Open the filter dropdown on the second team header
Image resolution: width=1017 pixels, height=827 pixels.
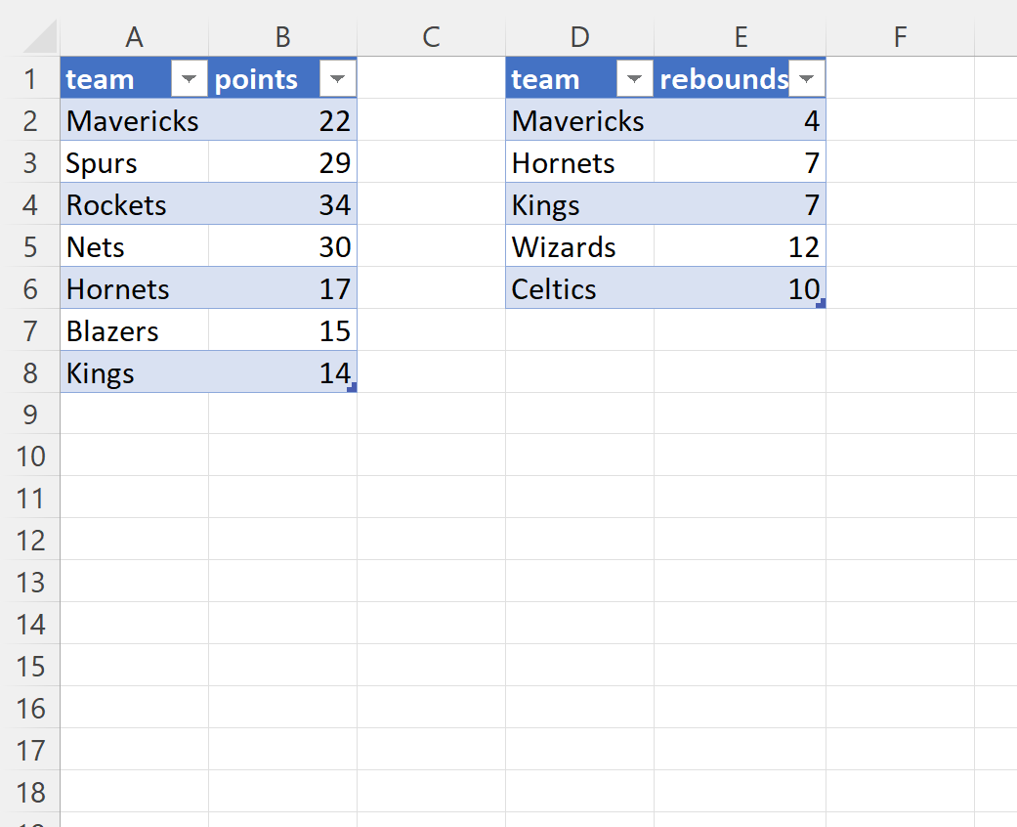coord(634,78)
